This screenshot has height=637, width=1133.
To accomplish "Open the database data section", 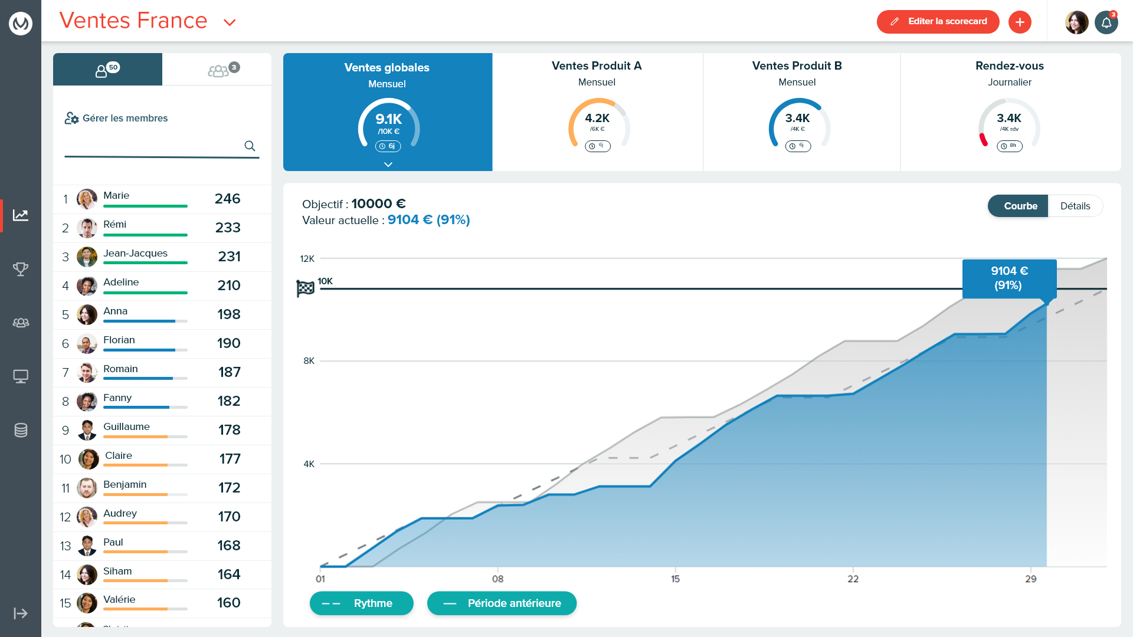I will pyautogui.click(x=21, y=430).
